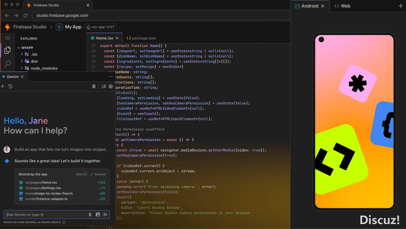
Task: Click code line number 17
Action: point(93,46)
